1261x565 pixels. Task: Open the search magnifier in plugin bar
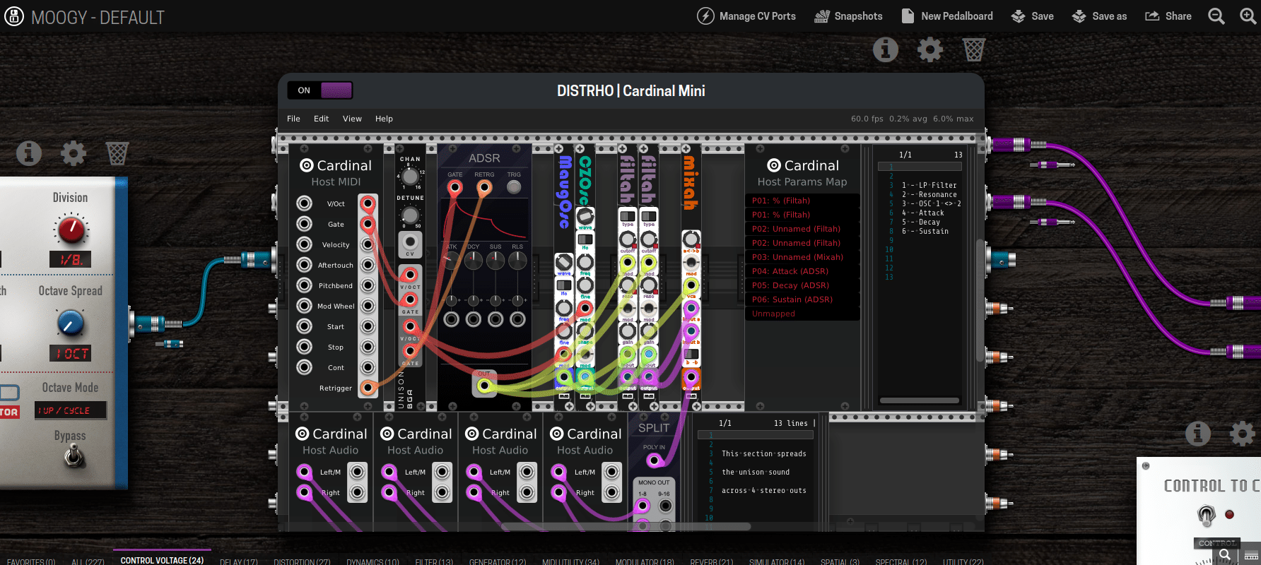tap(1224, 555)
